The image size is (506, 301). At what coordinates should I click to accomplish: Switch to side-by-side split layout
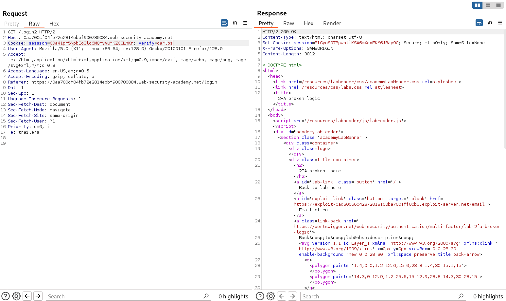point(478,5)
